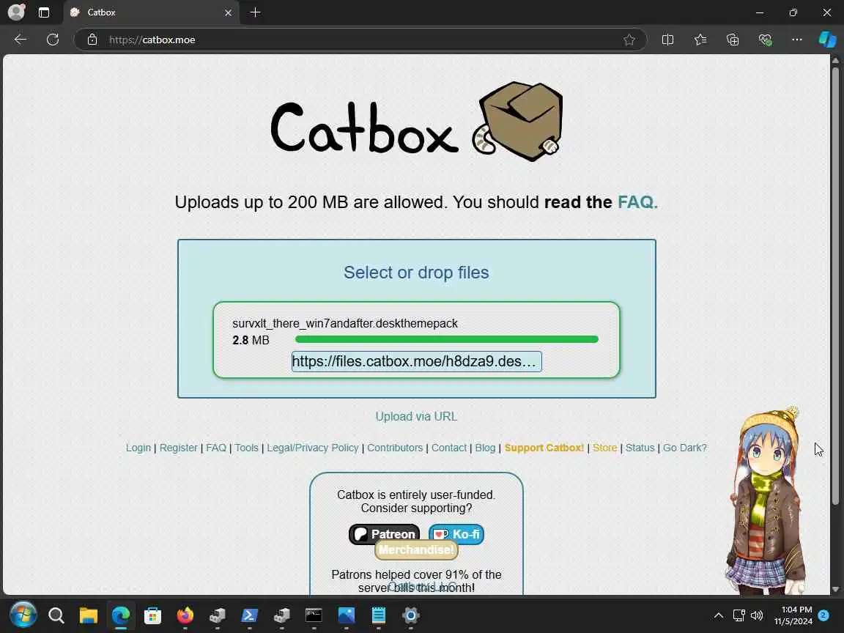
Task: Open Support Catbox! link
Action: click(x=544, y=448)
